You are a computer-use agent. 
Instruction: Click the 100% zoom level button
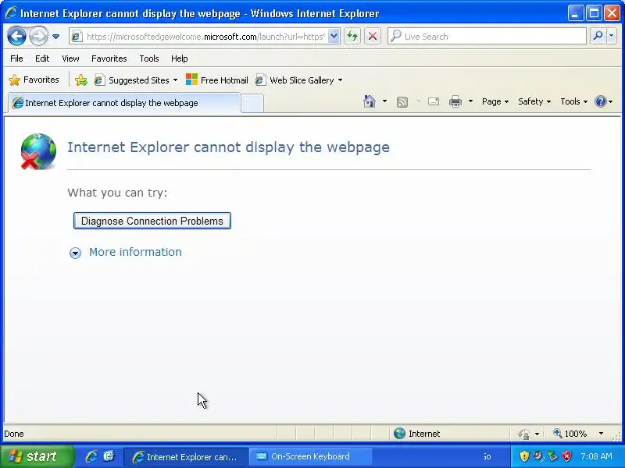(570, 434)
